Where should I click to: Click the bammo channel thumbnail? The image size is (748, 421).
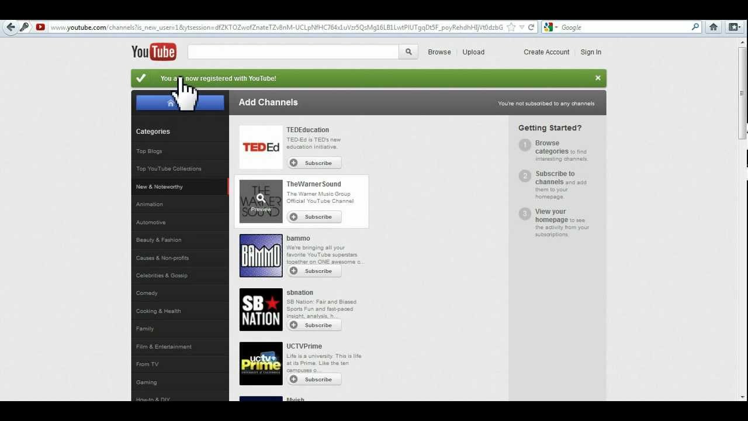click(261, 256)
